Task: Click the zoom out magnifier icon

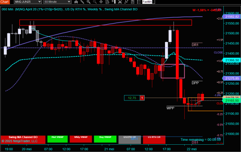Action: click(95, 2)
